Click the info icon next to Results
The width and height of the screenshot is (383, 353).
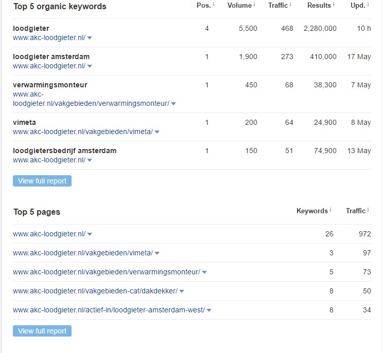point(334,5)
